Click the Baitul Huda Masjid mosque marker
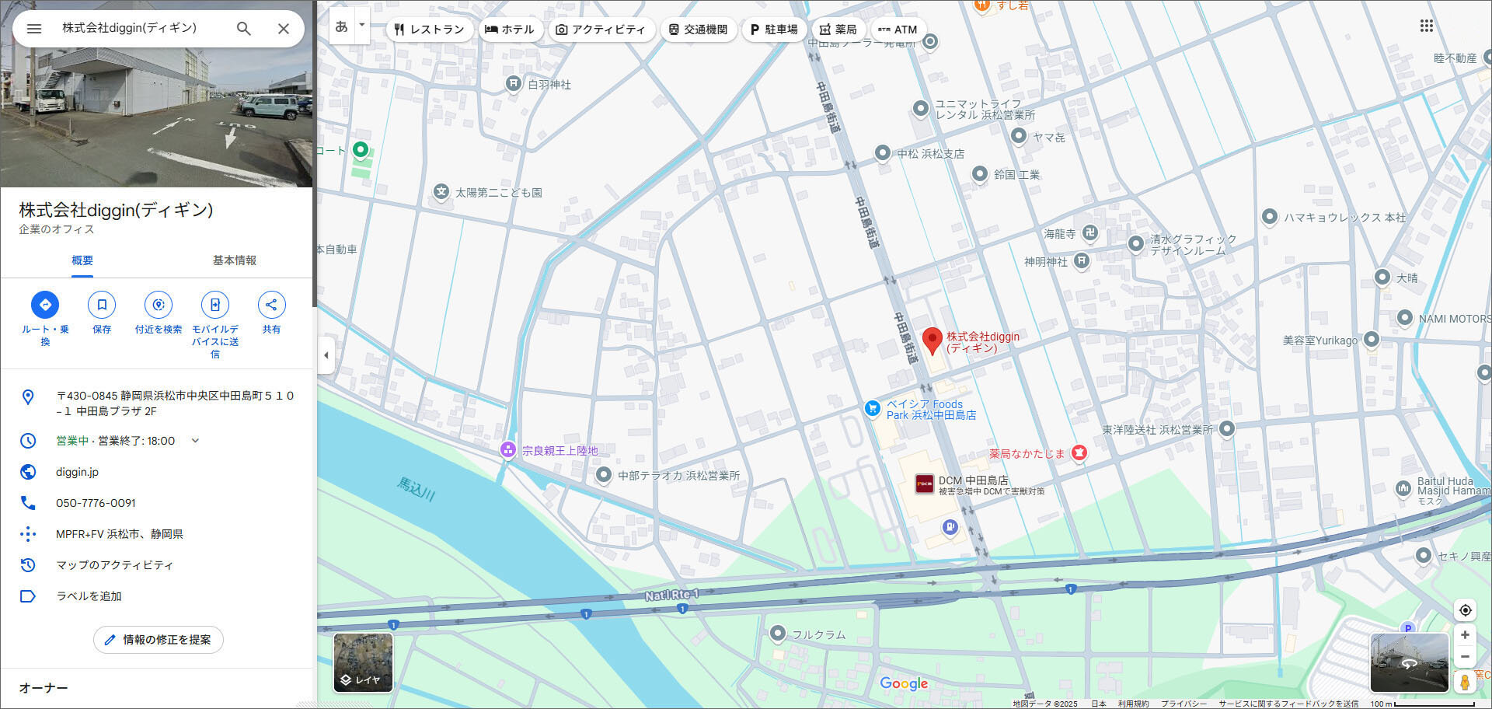The height and width of the screenshot is (709, 1492). 1403,488
